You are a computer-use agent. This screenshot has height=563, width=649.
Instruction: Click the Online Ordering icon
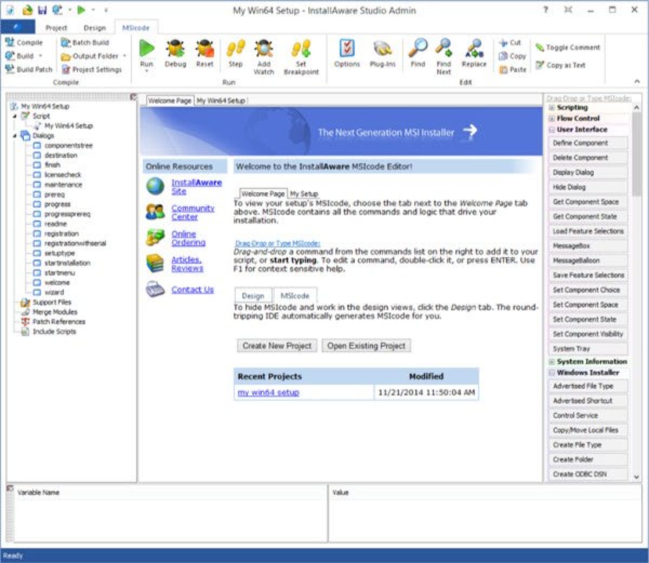155,238
